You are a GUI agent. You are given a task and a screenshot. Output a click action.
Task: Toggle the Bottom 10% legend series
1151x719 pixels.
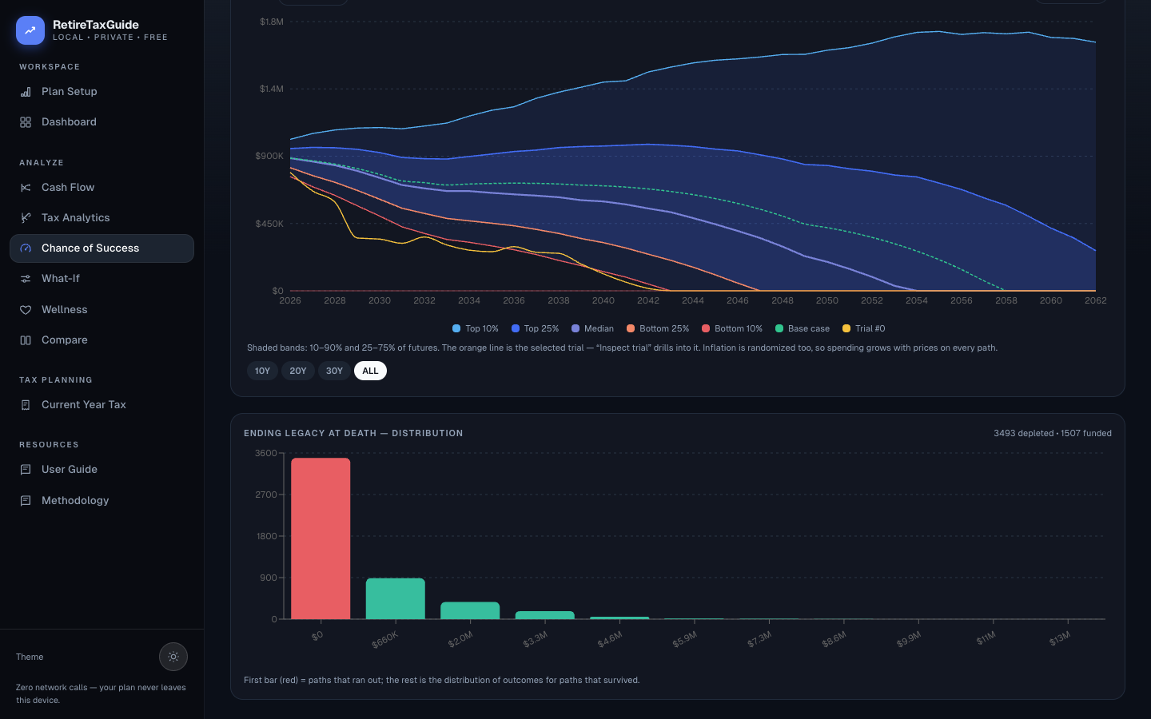(x=732, y=328)
